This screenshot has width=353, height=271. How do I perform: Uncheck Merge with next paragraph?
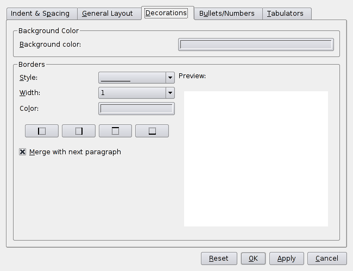point(23,152)
